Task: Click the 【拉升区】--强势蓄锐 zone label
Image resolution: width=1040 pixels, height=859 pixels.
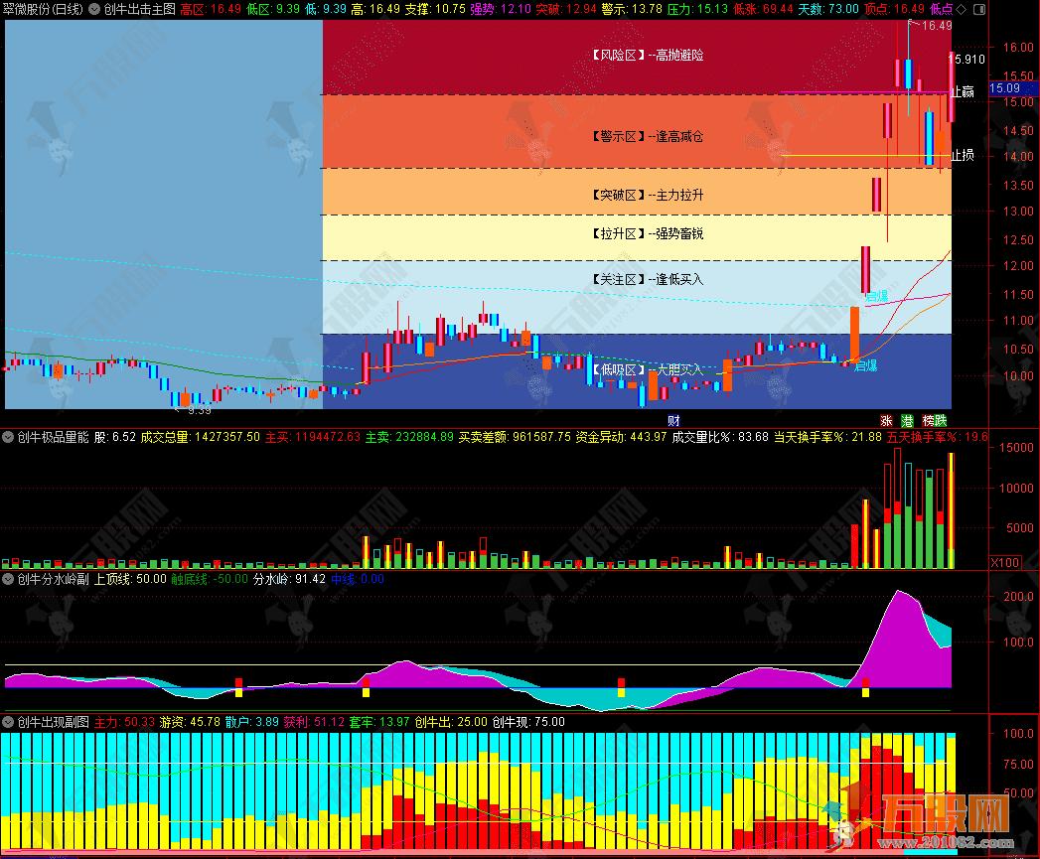Action: point(647,233)
